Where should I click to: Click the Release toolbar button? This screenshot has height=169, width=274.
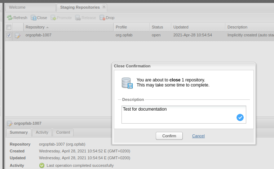click(x=86, y=18)
